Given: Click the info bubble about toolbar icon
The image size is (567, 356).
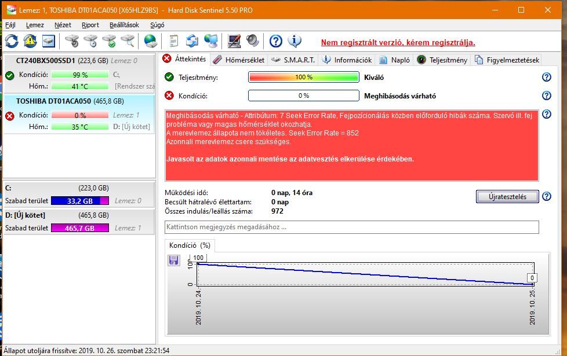Looking at the screenshot, I should click(x=295, y=41).
